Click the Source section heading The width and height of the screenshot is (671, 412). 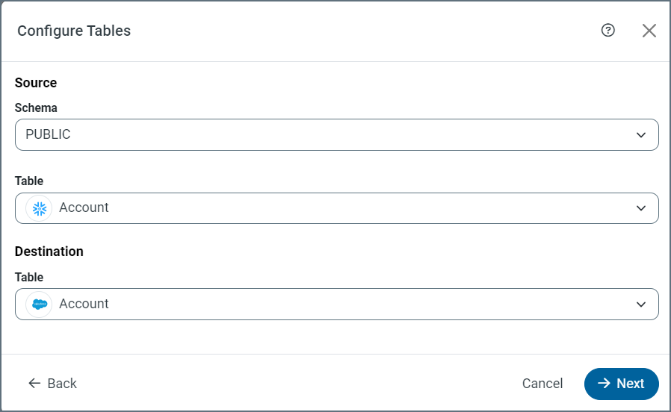tap(36, 83)
